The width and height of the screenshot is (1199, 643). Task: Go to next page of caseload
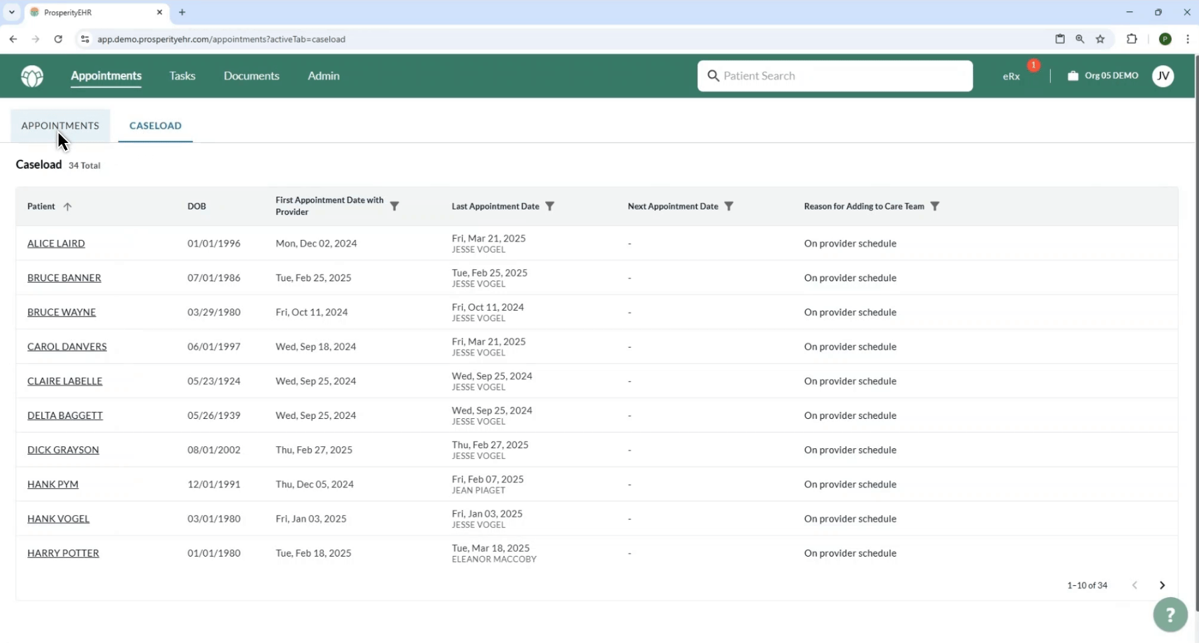1162,585
